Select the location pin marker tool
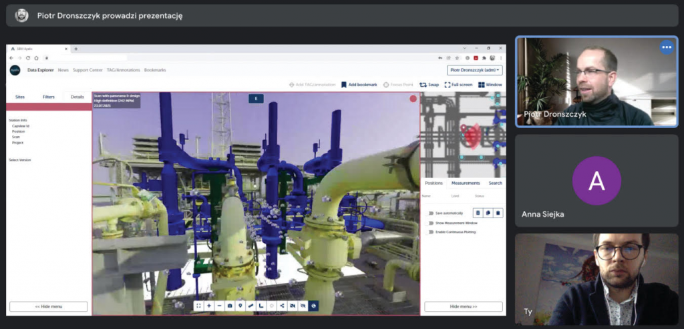 click(x=240, y=306)
